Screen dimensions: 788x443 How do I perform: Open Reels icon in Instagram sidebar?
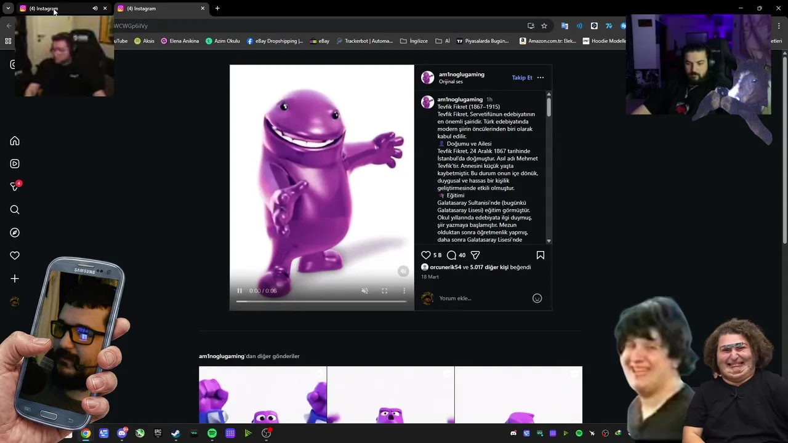point(15,164)
